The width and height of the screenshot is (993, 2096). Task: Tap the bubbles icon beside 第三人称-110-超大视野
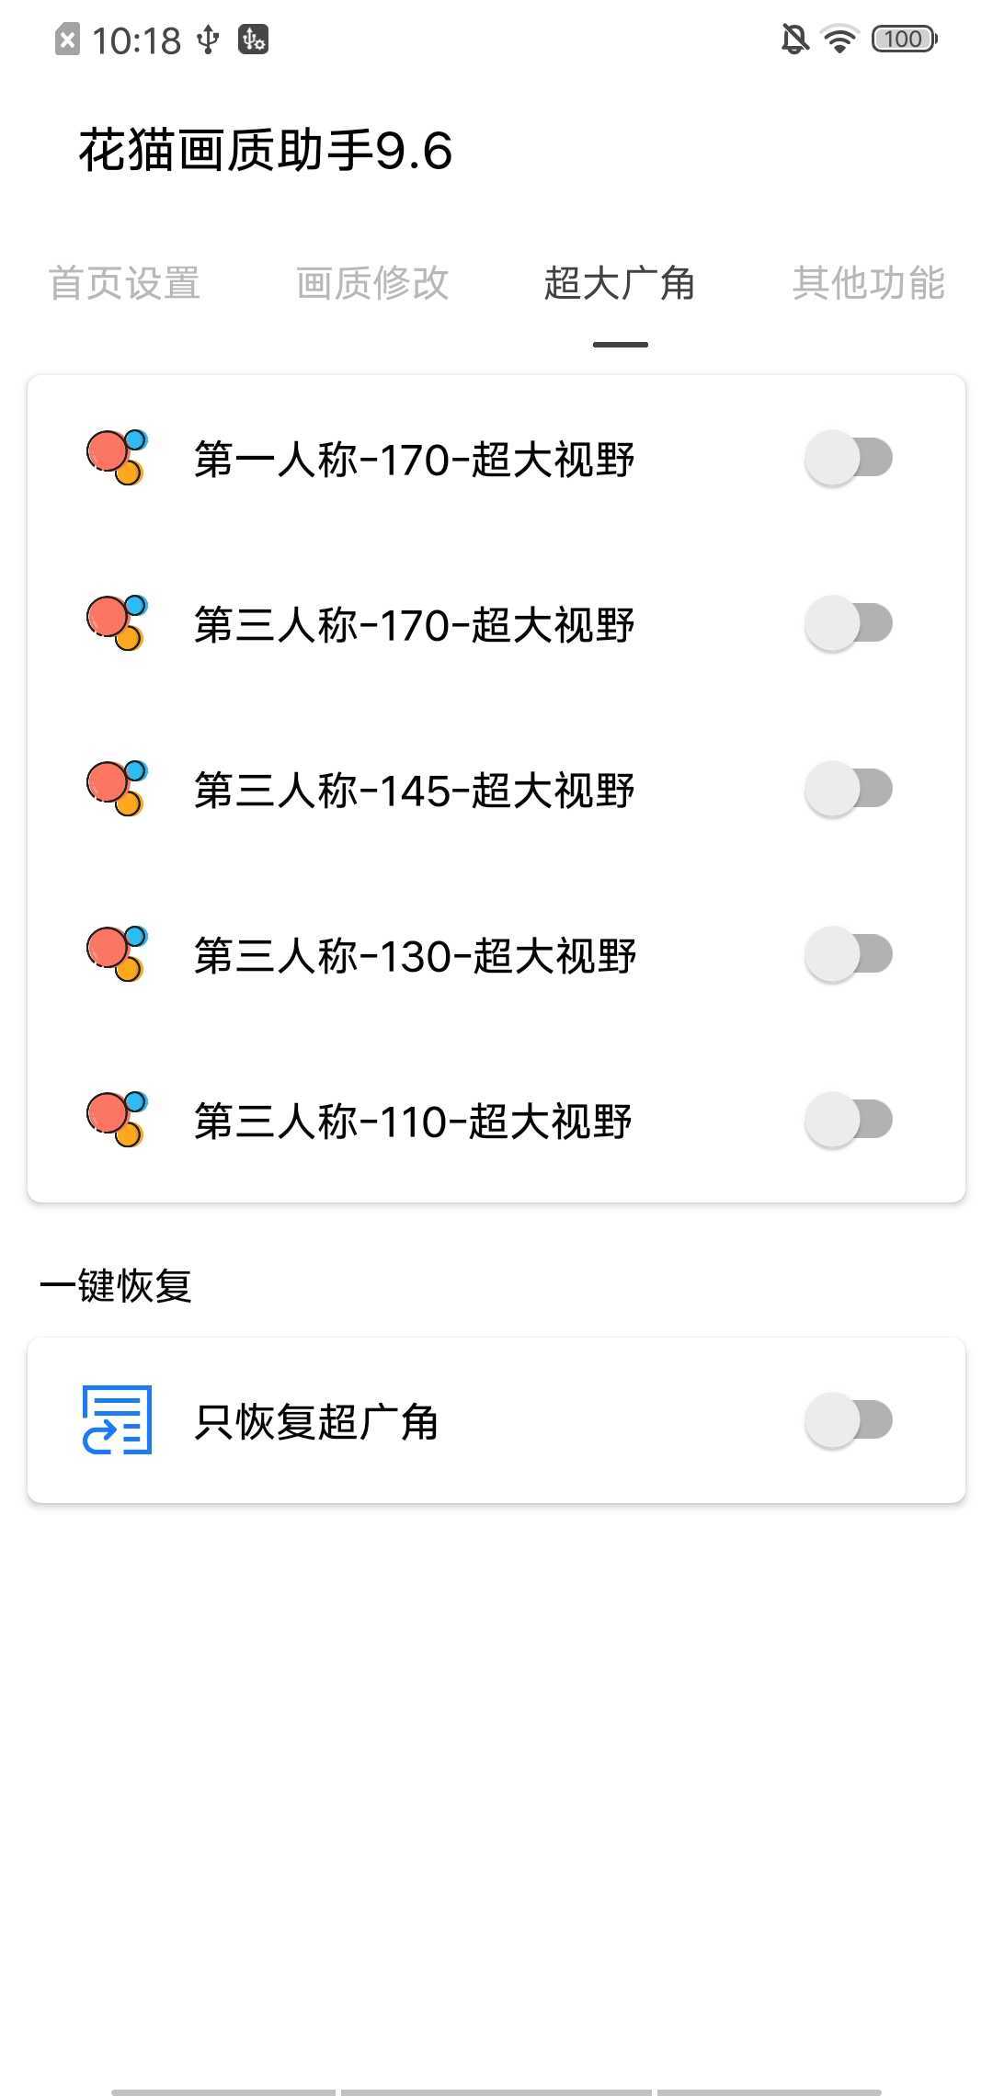tap(117, 1119)
